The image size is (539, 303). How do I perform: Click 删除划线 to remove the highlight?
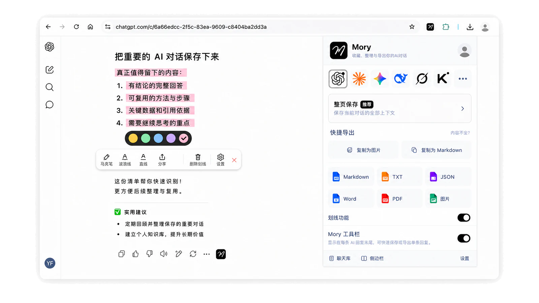tap(198, 160)
